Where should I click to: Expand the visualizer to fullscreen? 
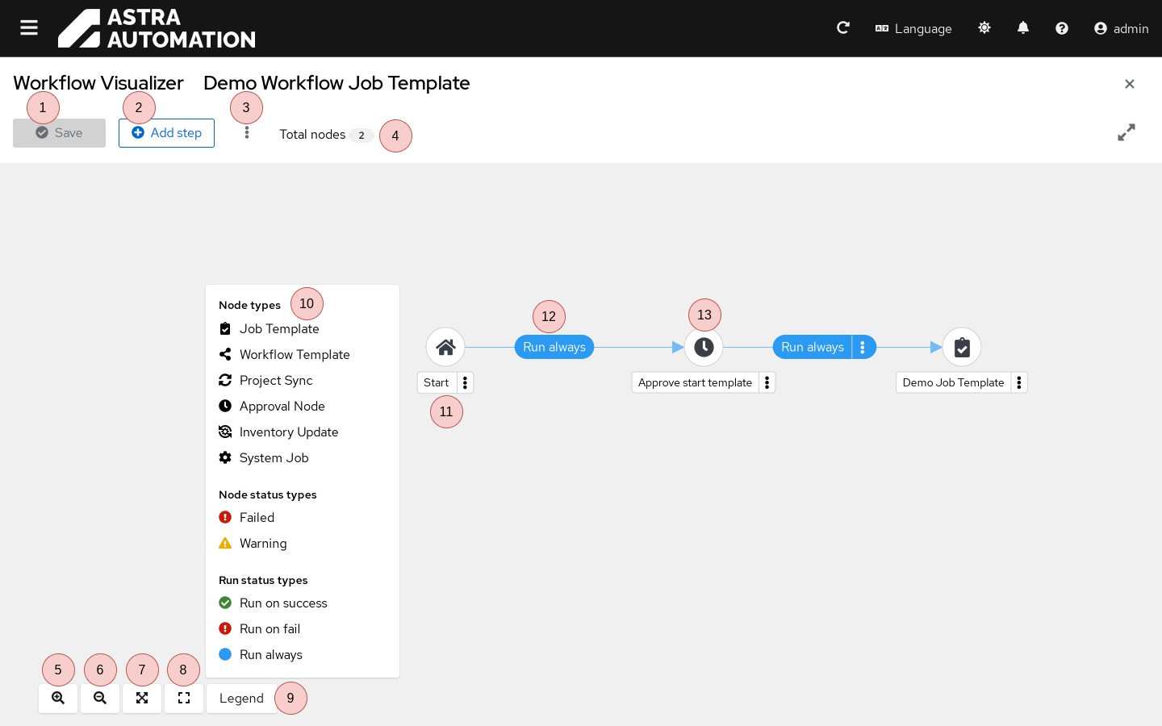[x=1126, y=132]
